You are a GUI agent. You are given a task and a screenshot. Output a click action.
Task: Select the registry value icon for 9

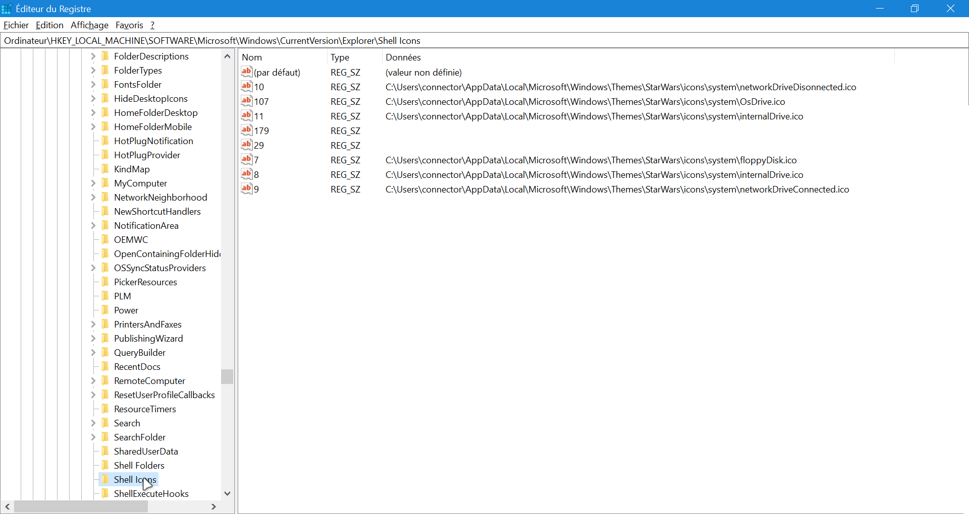246,189
